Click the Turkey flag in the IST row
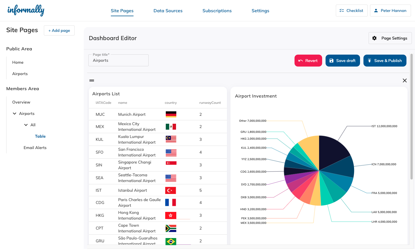415x250 pixels. coord(171,190)
